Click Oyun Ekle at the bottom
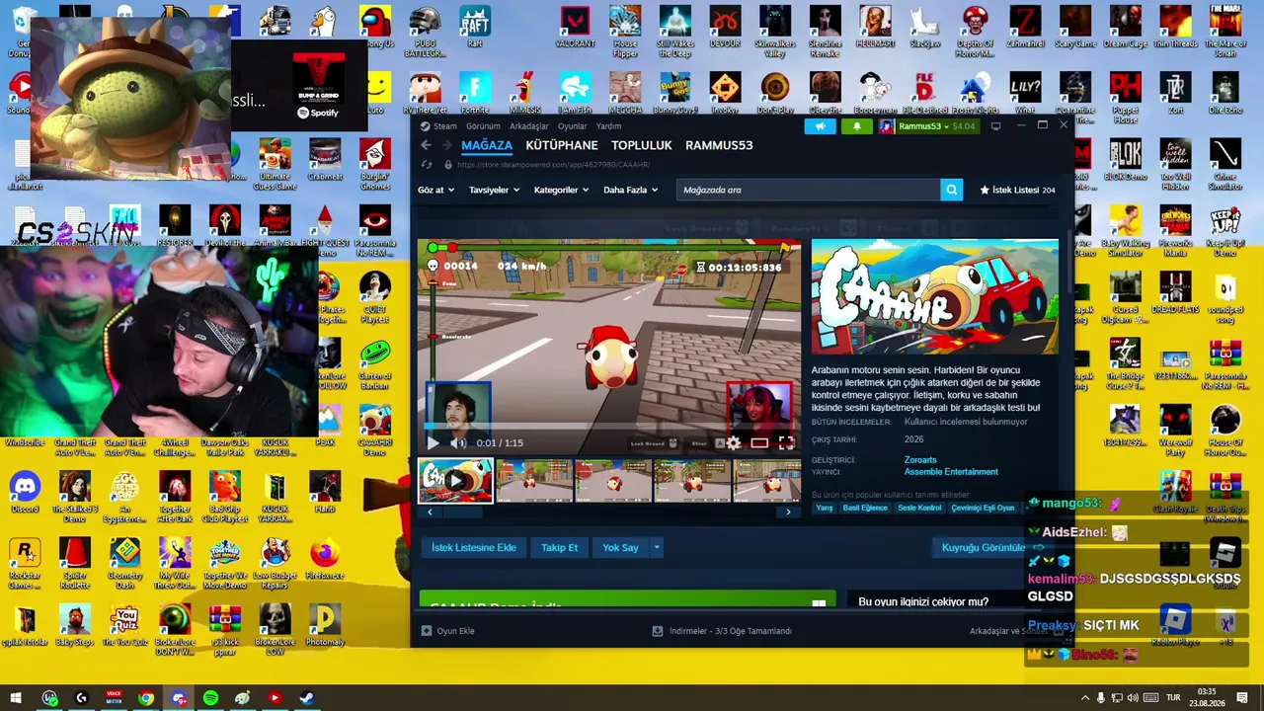This screenshot has width=1264, height=711. tap(448, 631)
